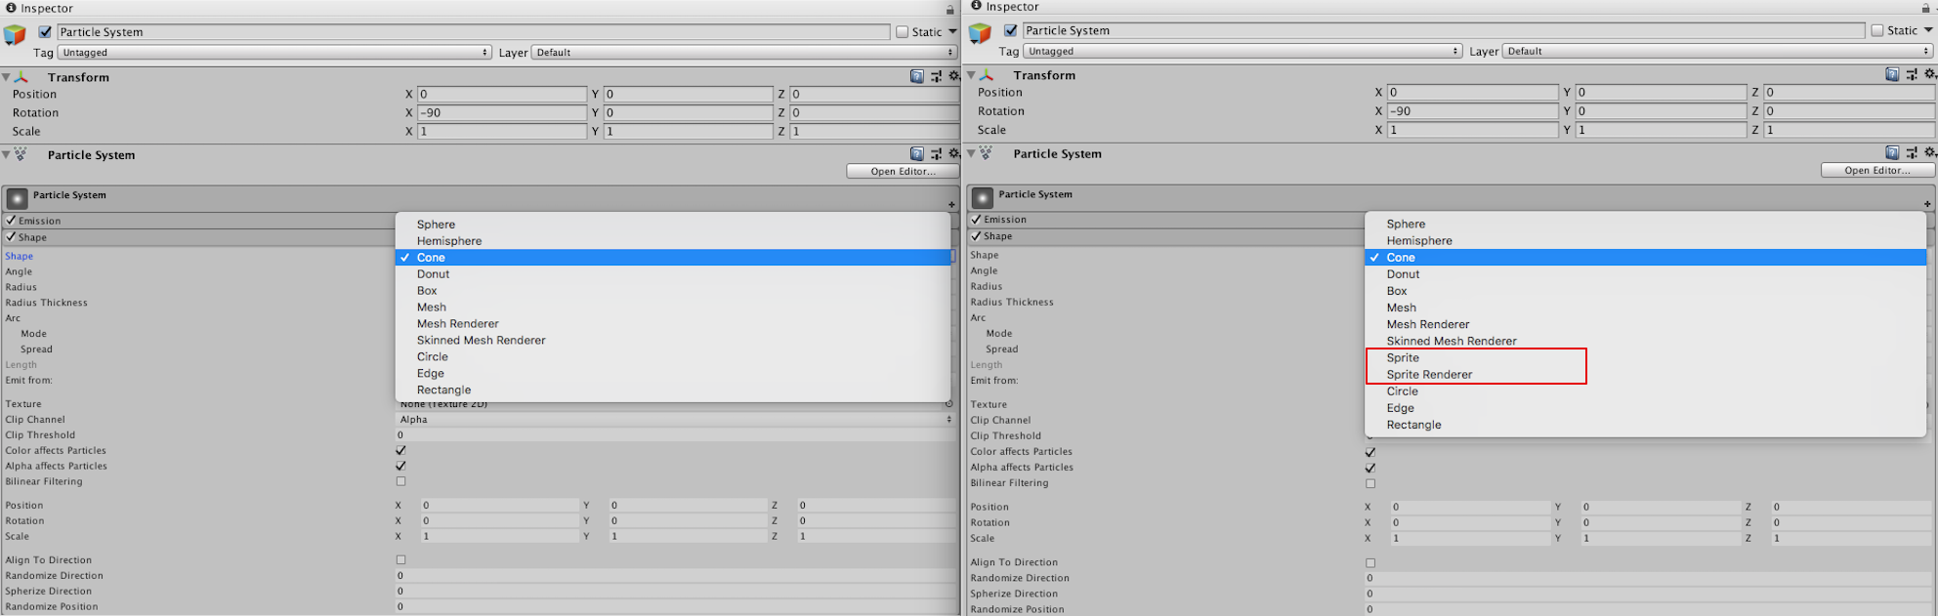Screen dimensions: 1938x616
Task: Select Box in right shape menu
Action: click(x=1645, y=291)
